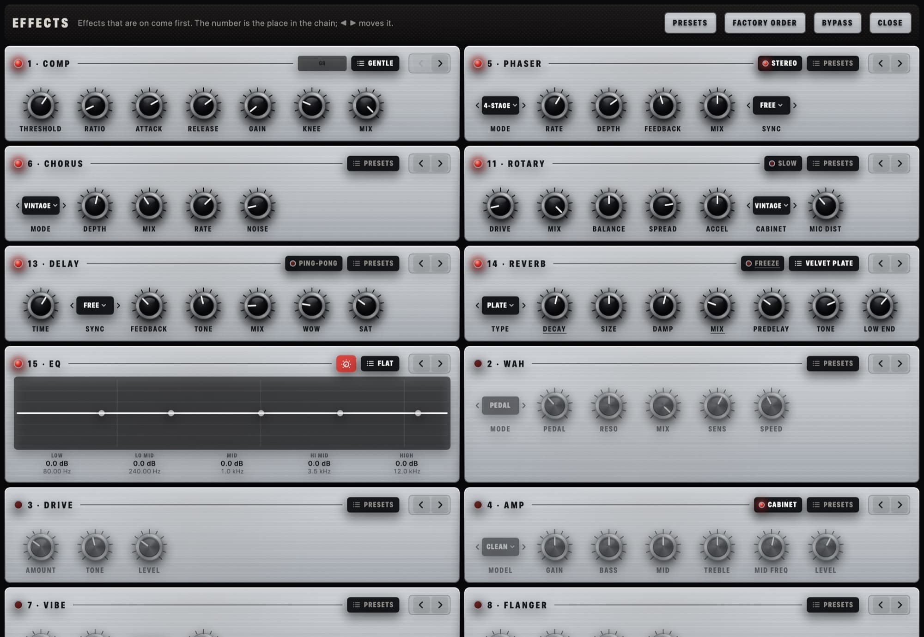Open the comp GENTLE preset list
The width and height of the screenshot is (924, 637).
click(x=375, y=63)
